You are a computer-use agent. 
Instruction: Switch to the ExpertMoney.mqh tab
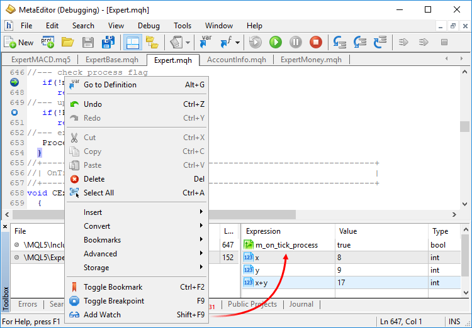pos(311,60)
